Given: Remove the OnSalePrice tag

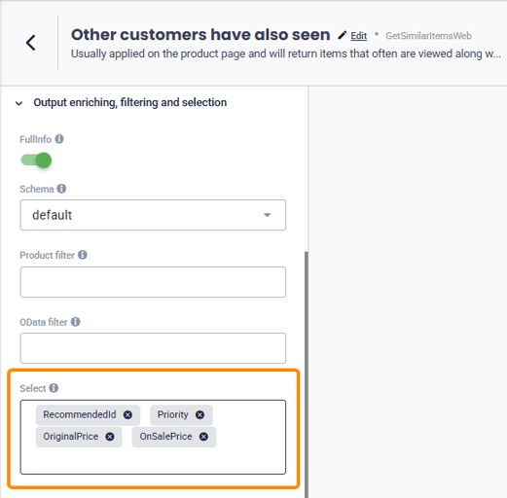Looking at the screenshot, I should [x=203, y=437].
